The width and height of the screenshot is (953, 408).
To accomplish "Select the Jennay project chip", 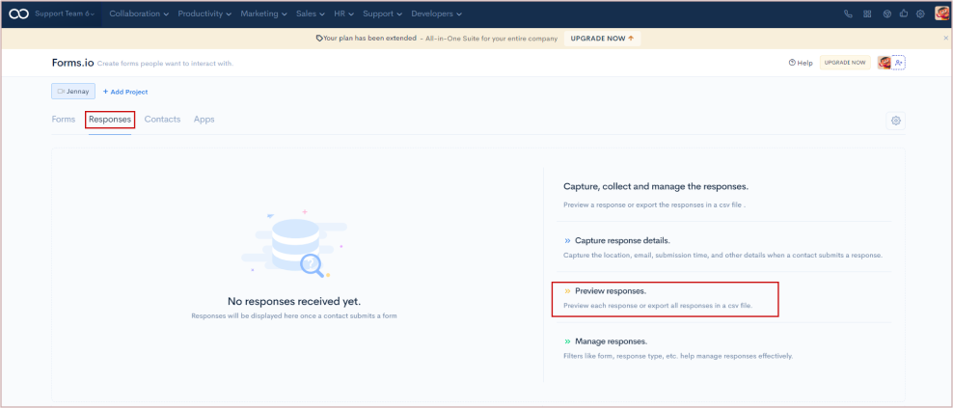I will (x=73, y=92).
